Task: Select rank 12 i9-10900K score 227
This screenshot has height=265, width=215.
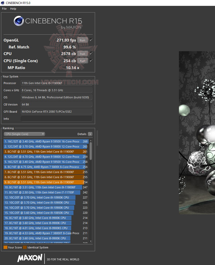Action: (46, 197)
